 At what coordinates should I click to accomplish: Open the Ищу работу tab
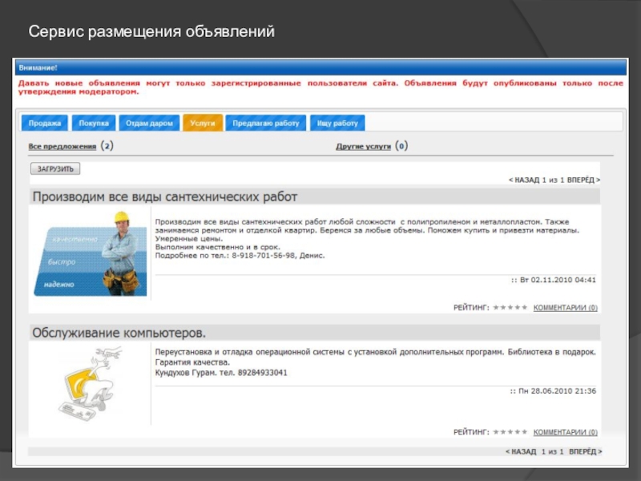click(337, 123)
